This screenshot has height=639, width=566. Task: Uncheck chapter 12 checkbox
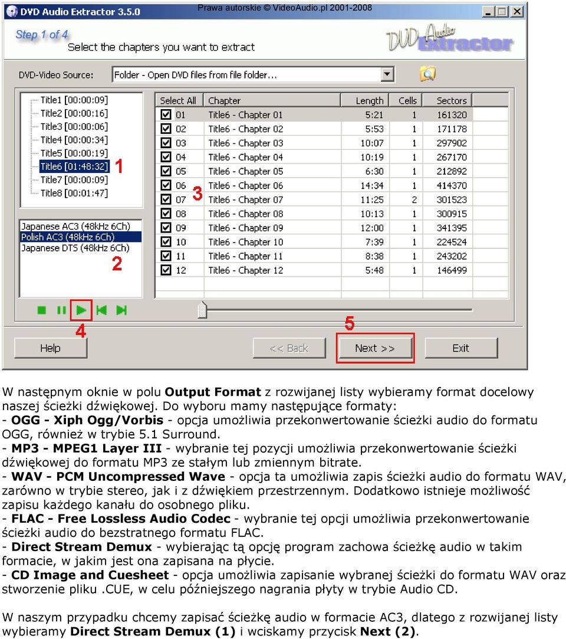point(166,270)
